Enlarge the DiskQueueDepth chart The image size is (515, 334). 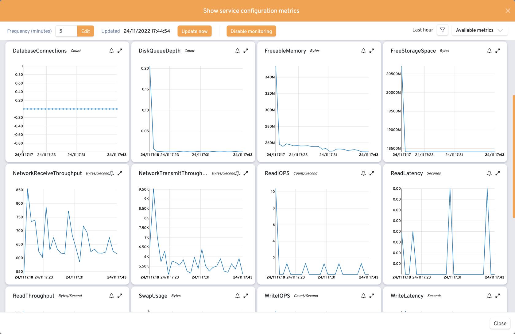point(246,51)
